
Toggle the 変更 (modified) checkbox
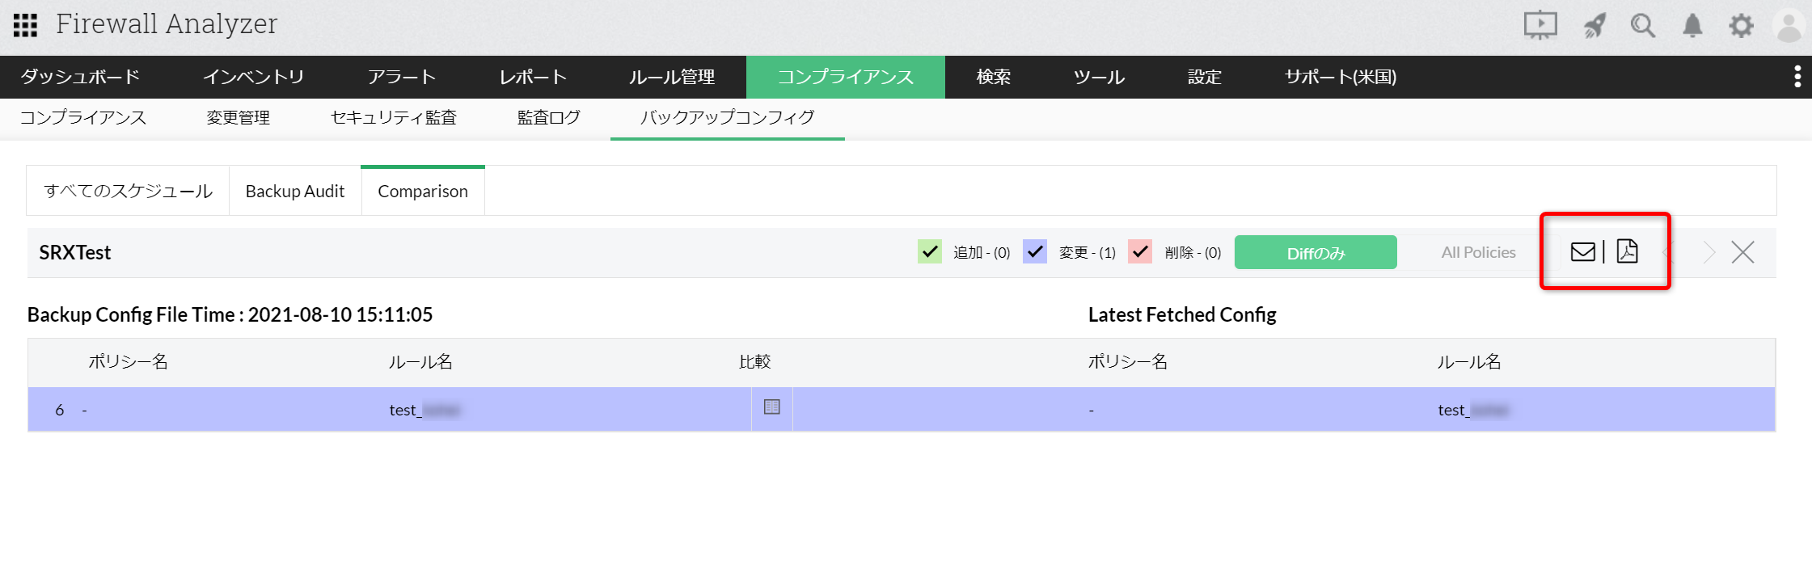[1035, 252]
